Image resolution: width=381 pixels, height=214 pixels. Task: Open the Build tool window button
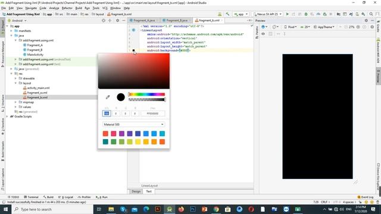[x=48, y=197]
